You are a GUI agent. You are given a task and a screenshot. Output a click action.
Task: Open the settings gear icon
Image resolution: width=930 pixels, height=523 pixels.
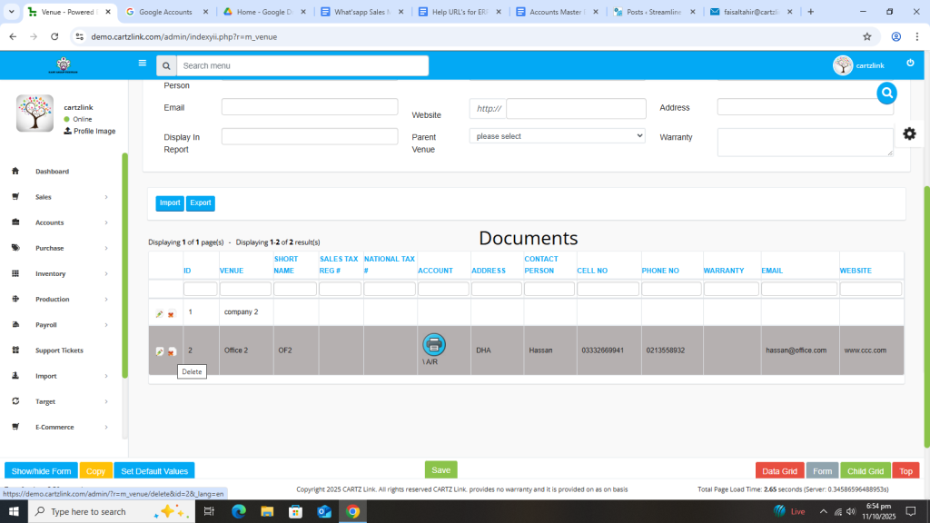click(909, 133)
